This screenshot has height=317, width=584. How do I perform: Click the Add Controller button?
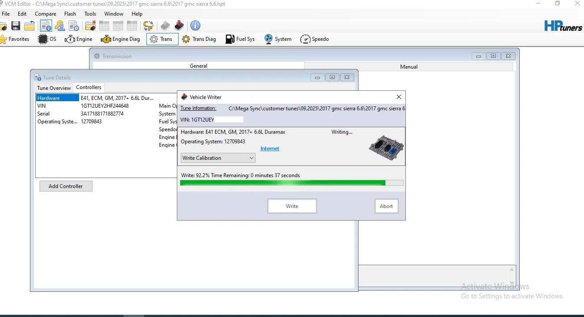66,186
